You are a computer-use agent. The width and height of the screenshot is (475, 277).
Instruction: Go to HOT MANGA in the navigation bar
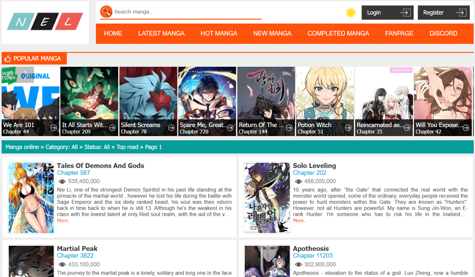tap(219, 34)
